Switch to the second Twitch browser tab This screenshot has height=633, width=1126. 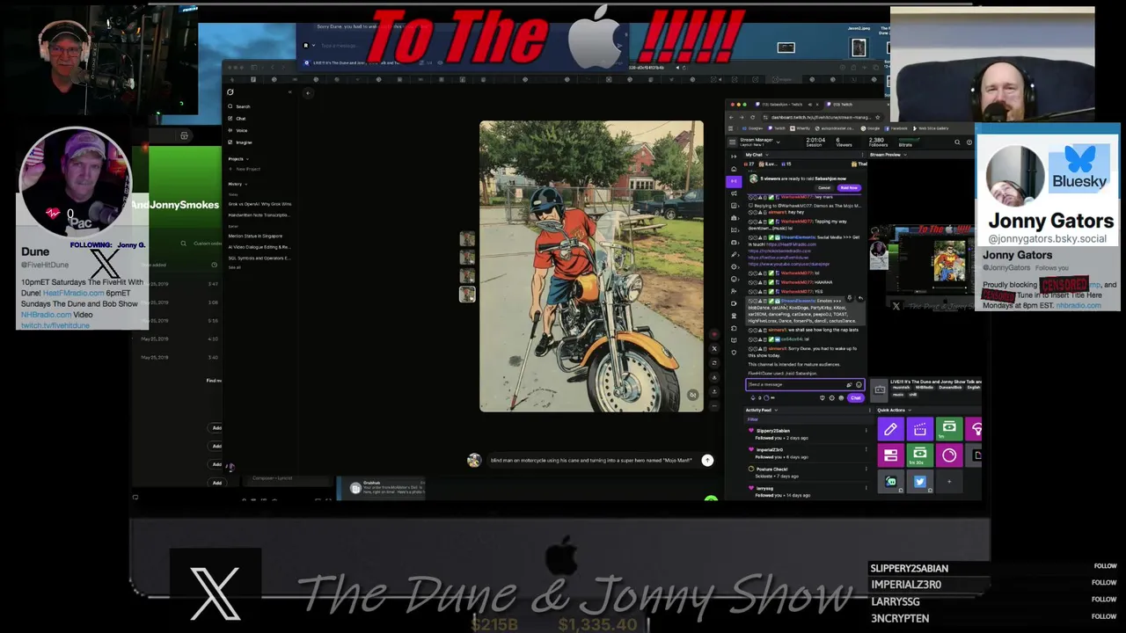click(844, 105)
